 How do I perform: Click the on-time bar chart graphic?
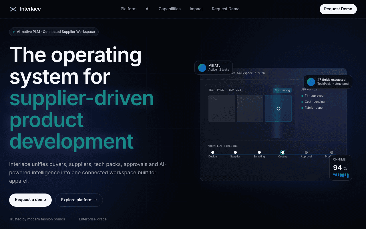point(341,175)
